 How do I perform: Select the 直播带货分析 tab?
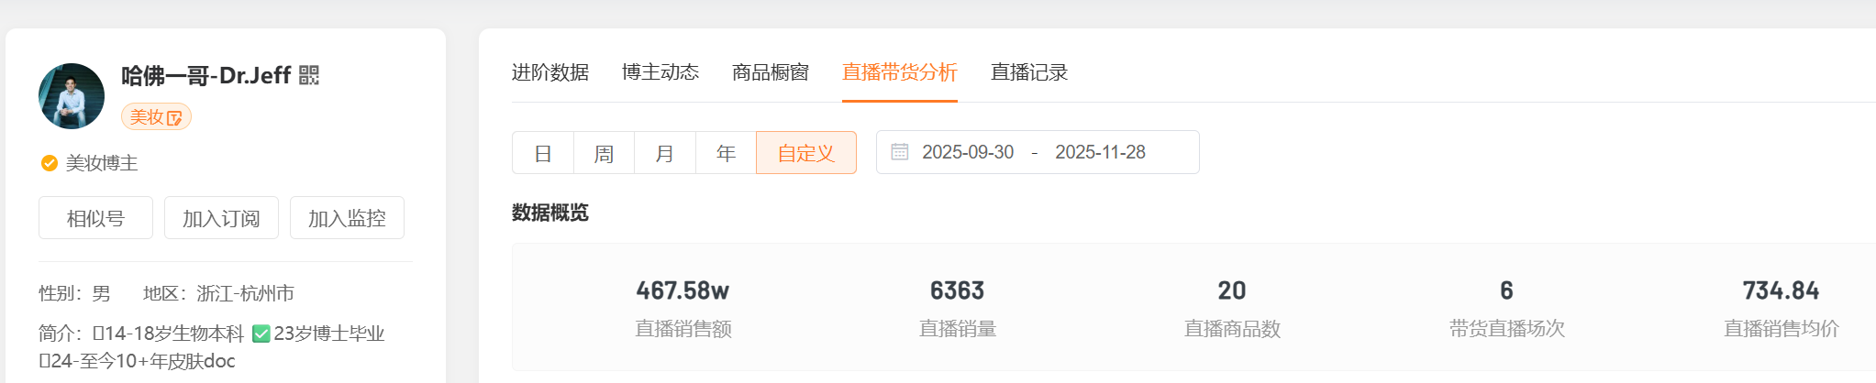pyautogui.click(x=900, y=72)
